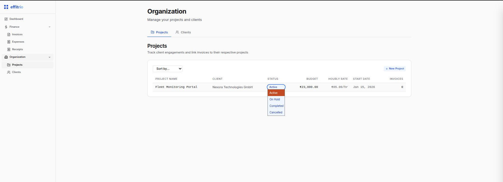Click the Projects folder icon in sidebar
Image resolution: width=503 pixels, height=182 pixels.
[9, 65]
